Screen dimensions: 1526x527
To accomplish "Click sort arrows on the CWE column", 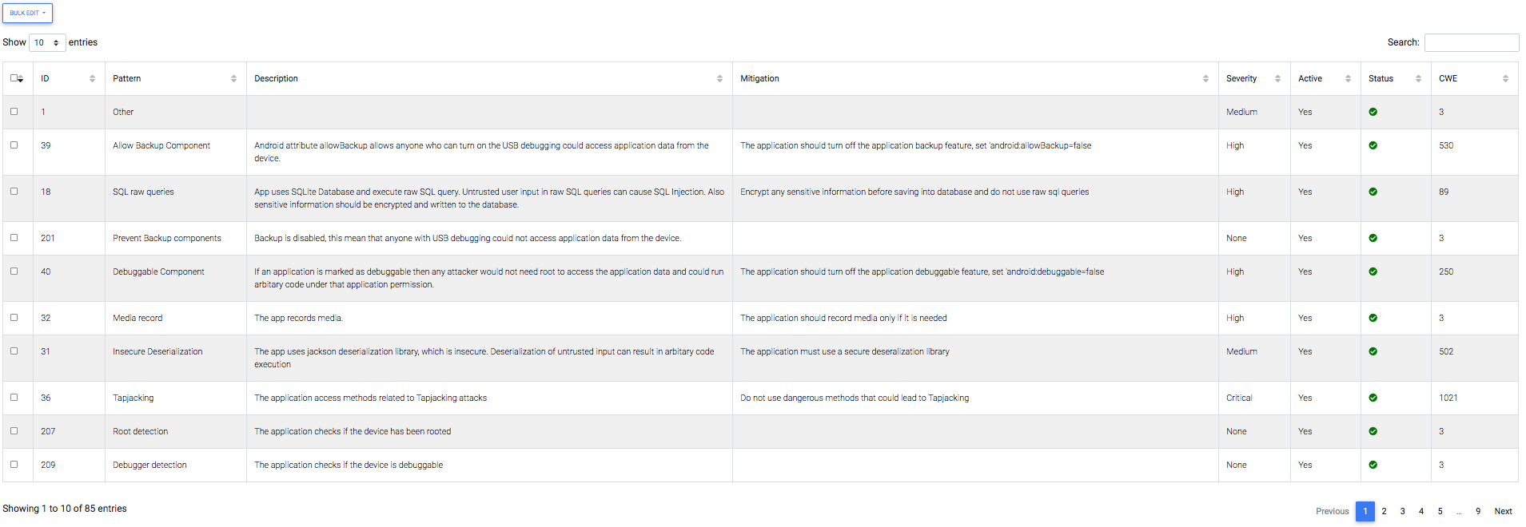I will coord(1505,78).
